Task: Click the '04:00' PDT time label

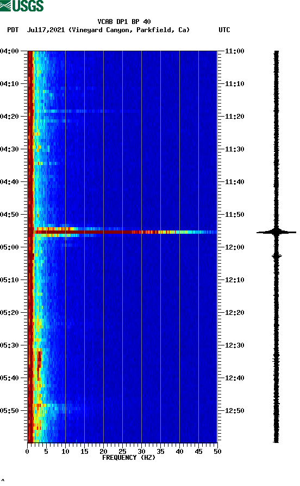Action: [9, 51]
